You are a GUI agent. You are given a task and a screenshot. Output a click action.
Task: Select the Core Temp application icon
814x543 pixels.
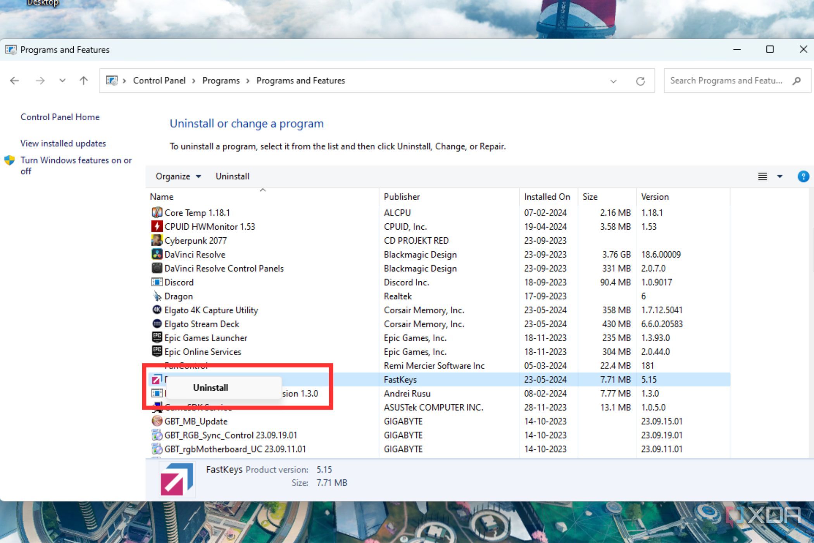(157, 213)
